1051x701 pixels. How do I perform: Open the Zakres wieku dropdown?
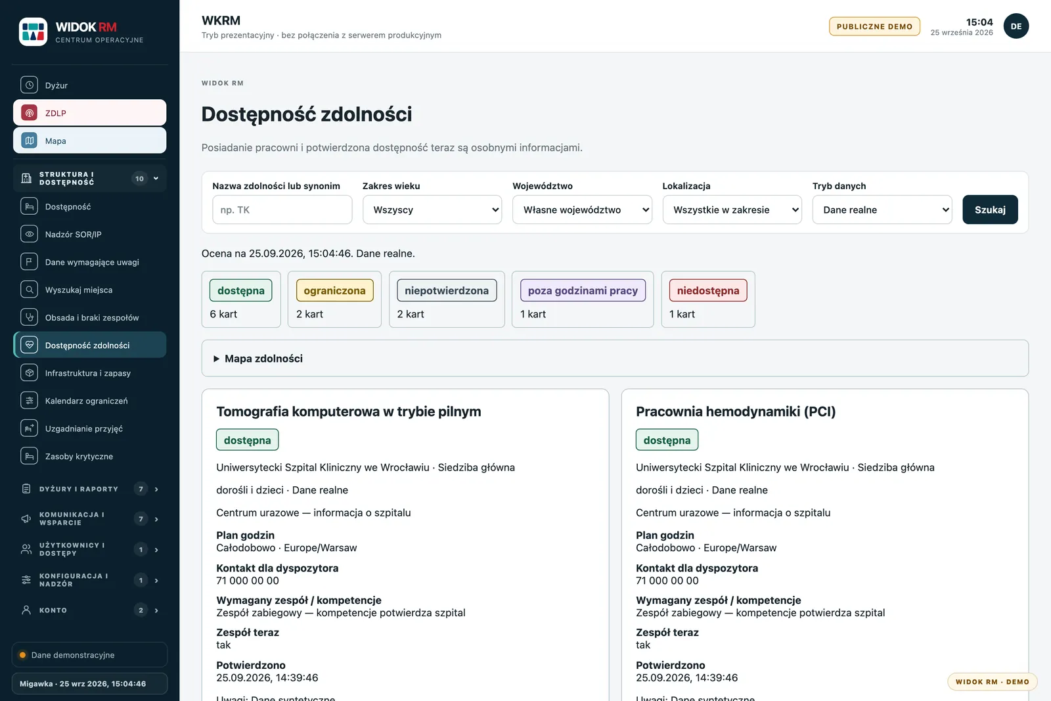point(432,210)
